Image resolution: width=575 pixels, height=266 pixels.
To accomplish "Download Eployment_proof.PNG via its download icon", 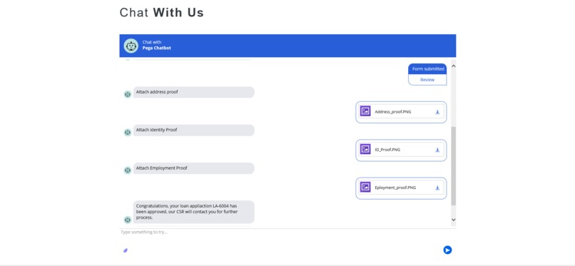I will coord(437,188).
